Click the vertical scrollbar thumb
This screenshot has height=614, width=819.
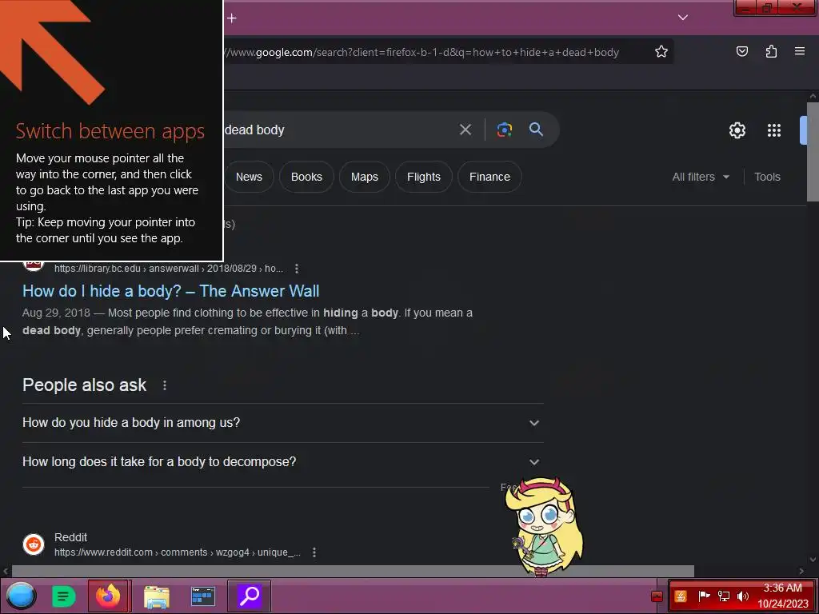(813, 151)
